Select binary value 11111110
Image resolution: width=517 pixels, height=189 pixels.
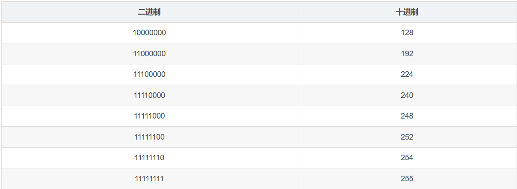coord(149,158)
